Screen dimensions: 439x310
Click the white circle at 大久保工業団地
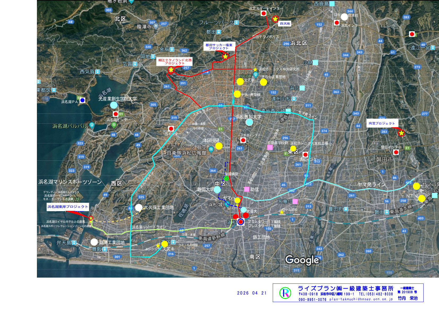[x=139, y=208]
